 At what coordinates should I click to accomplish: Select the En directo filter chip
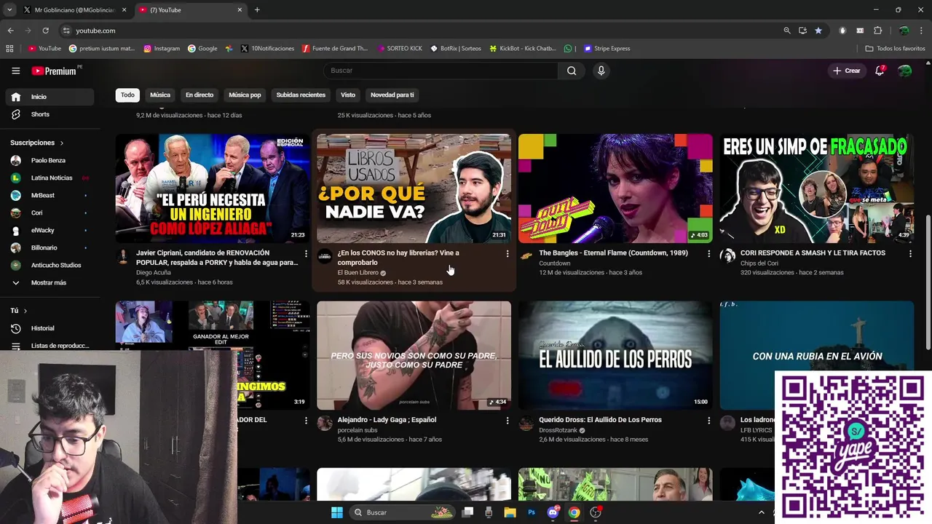[200, 95]
